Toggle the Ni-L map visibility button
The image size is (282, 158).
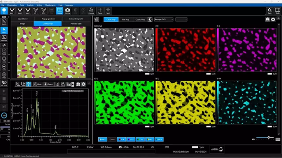[149, 140]
